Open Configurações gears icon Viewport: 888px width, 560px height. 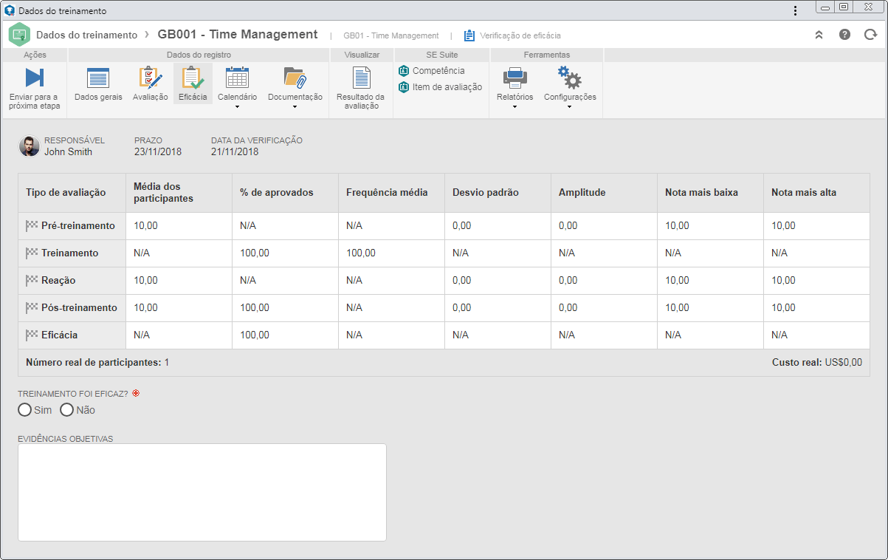pos(569,78)
